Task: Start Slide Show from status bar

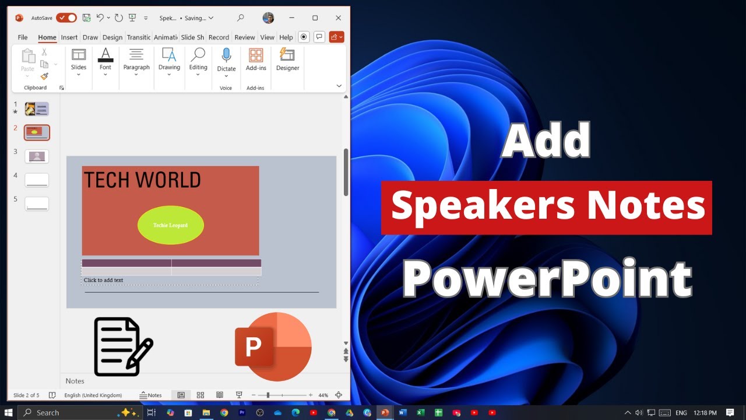Action: (239, 395)
